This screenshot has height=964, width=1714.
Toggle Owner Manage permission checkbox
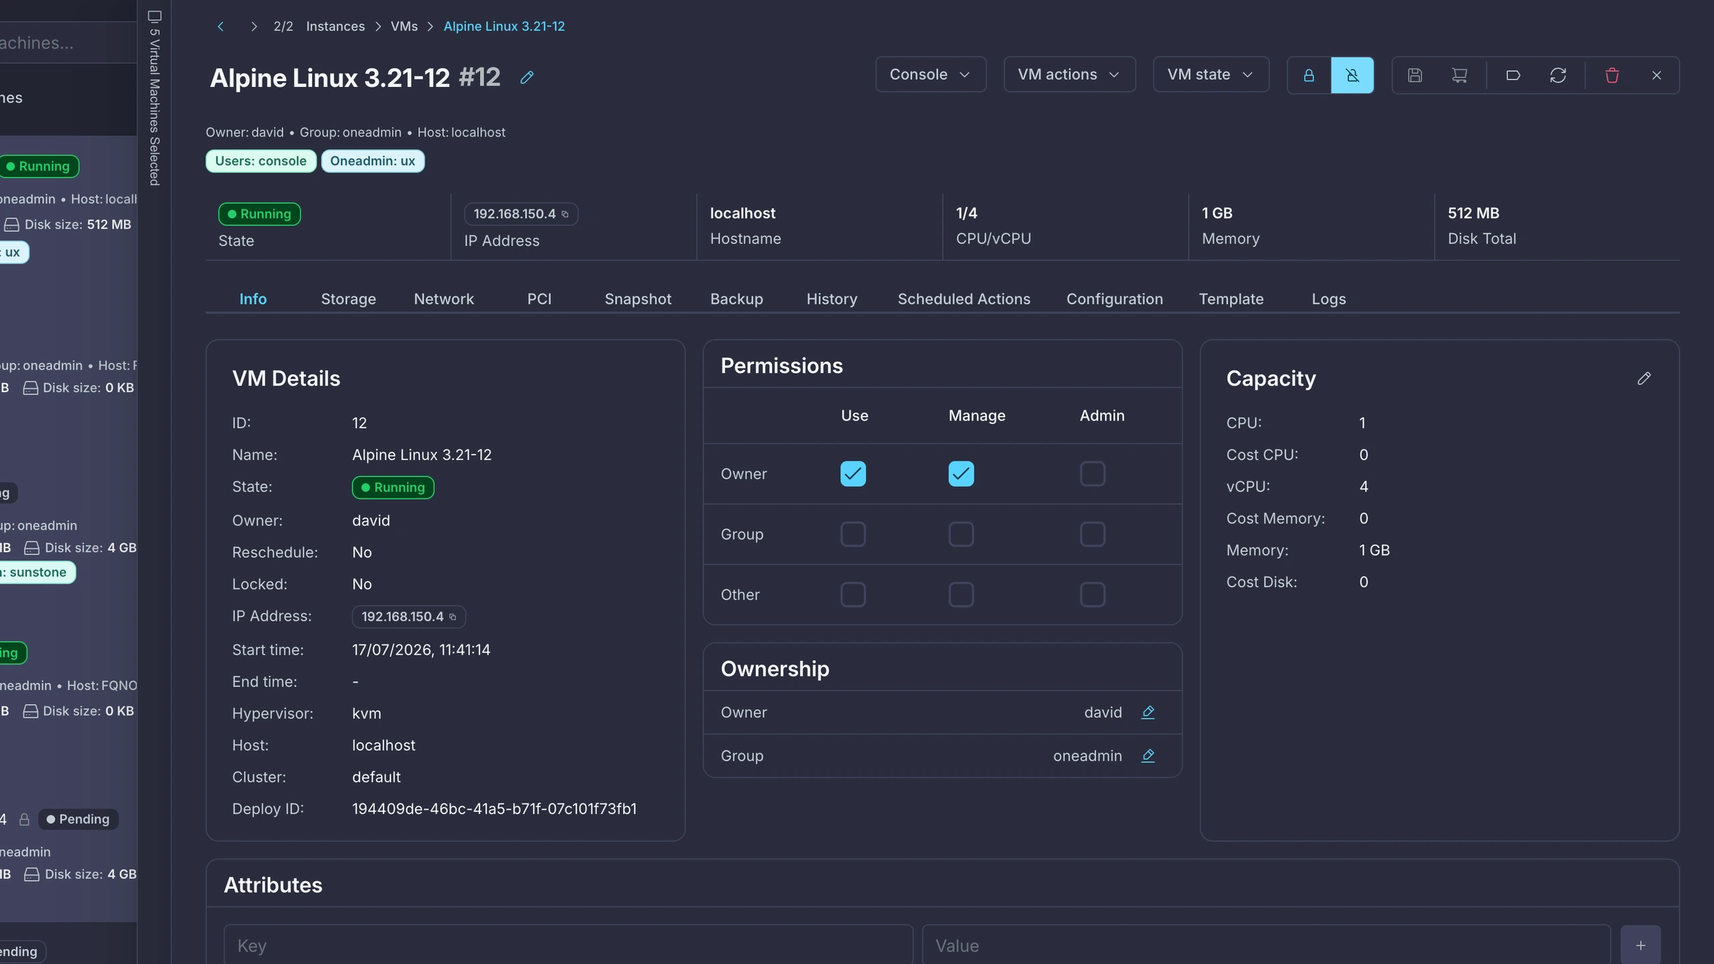coord(961,474)
